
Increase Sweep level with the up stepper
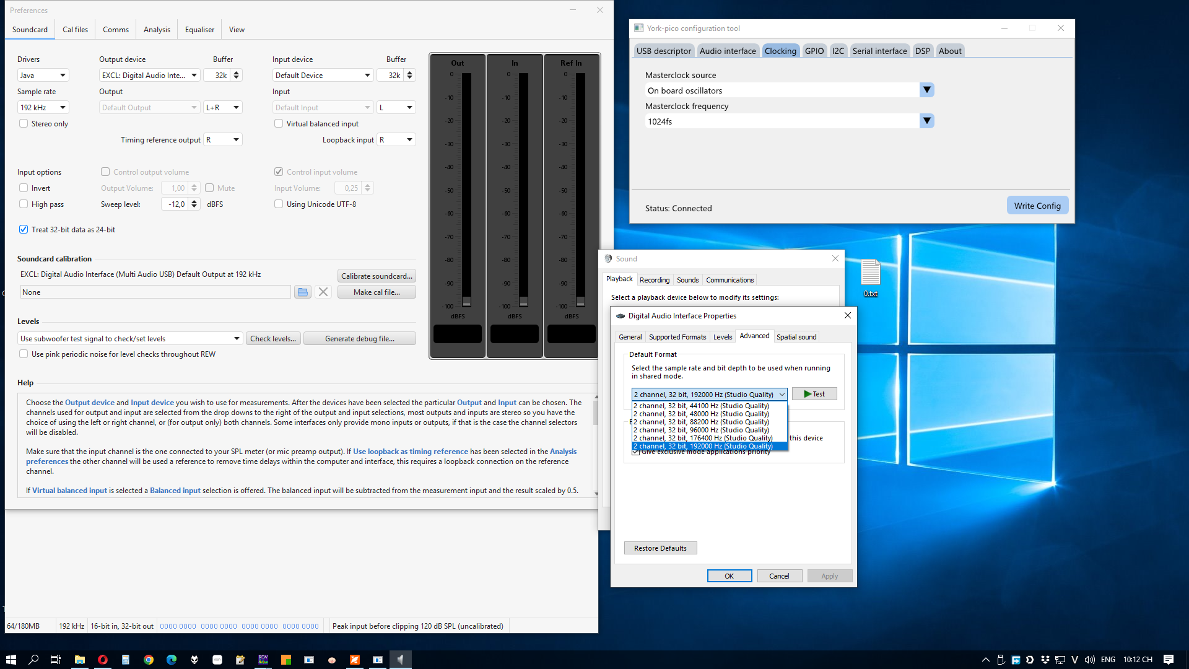[x=194, y=201]
